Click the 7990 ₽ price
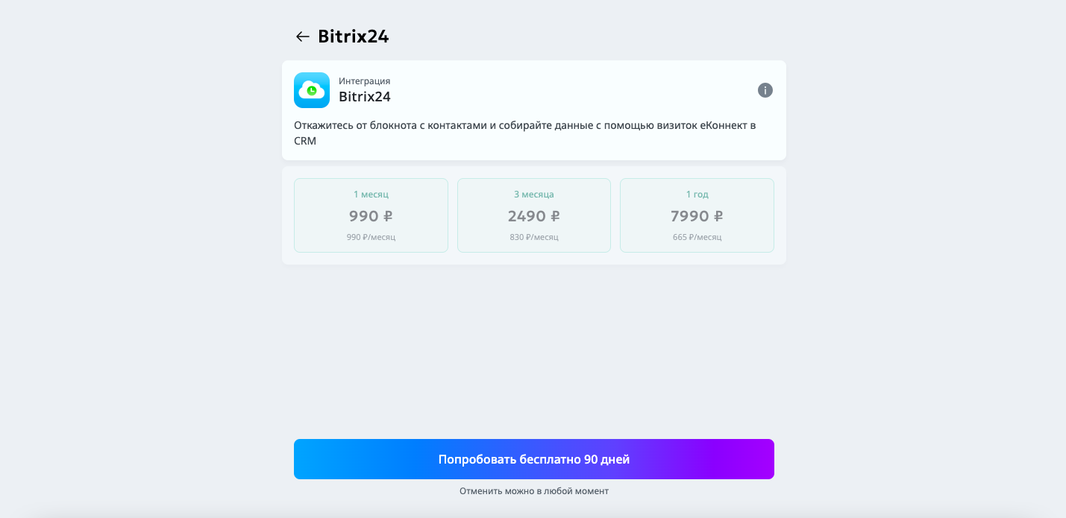The height and width of the screenshot is (518, 1066). tap(697, 216)
